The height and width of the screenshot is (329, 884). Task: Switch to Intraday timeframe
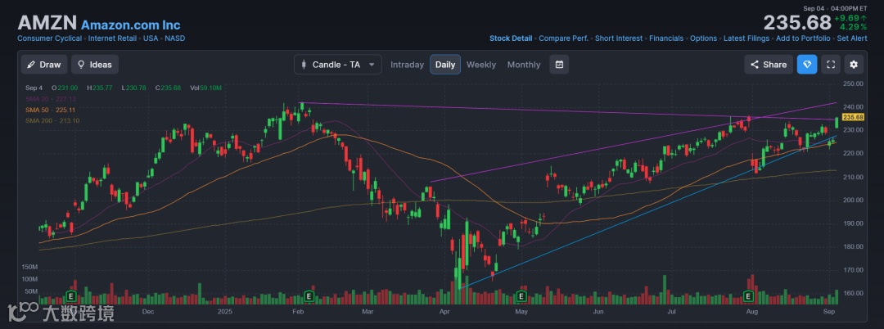(407, 64)
